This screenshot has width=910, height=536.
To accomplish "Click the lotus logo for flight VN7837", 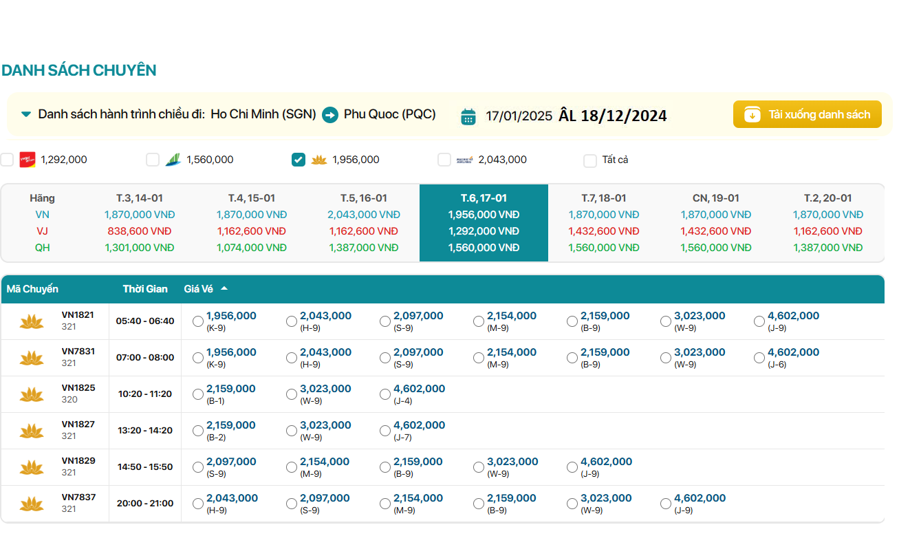I will point(32,504).
